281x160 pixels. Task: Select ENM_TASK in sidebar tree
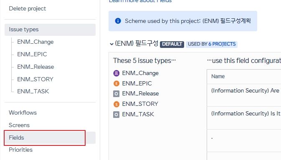point(33,91)
